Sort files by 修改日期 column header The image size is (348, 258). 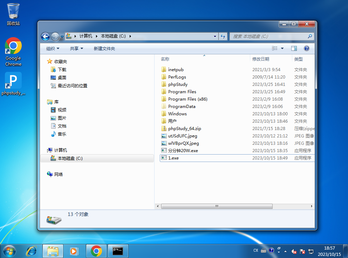261,59
